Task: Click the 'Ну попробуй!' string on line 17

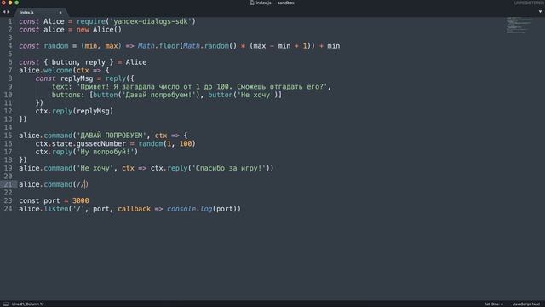Action: click(106, 152)
